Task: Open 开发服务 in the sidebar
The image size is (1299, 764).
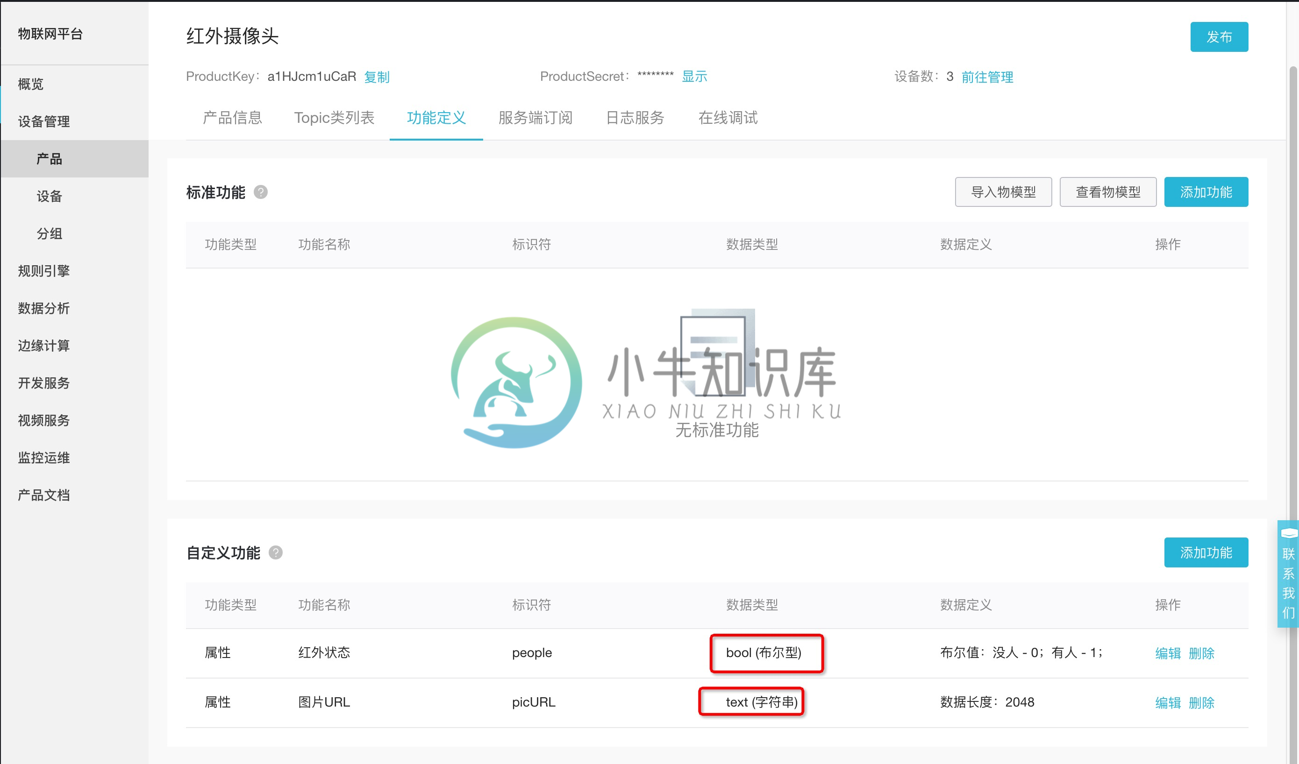Action: (x=74, y=383)
